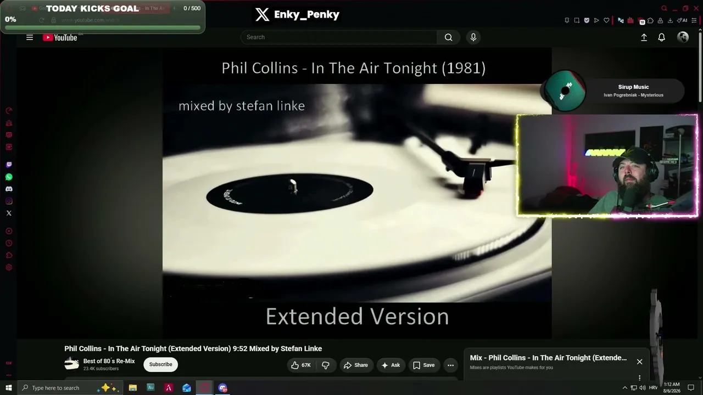Image resolution: width=703 pixels, height=395 pixels.
Task: Click the browser tab search magnifier
Action: tap(664, 8)
